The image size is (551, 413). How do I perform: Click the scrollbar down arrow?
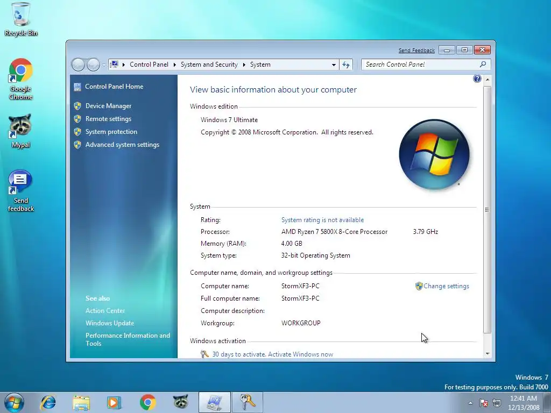click(488, 354)
